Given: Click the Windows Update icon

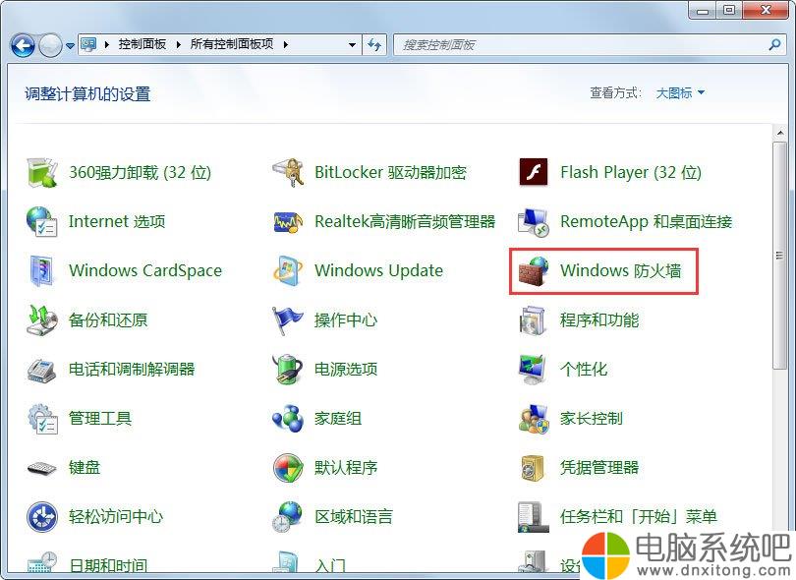Looking at the screenshot, I should tap(288, 270).
